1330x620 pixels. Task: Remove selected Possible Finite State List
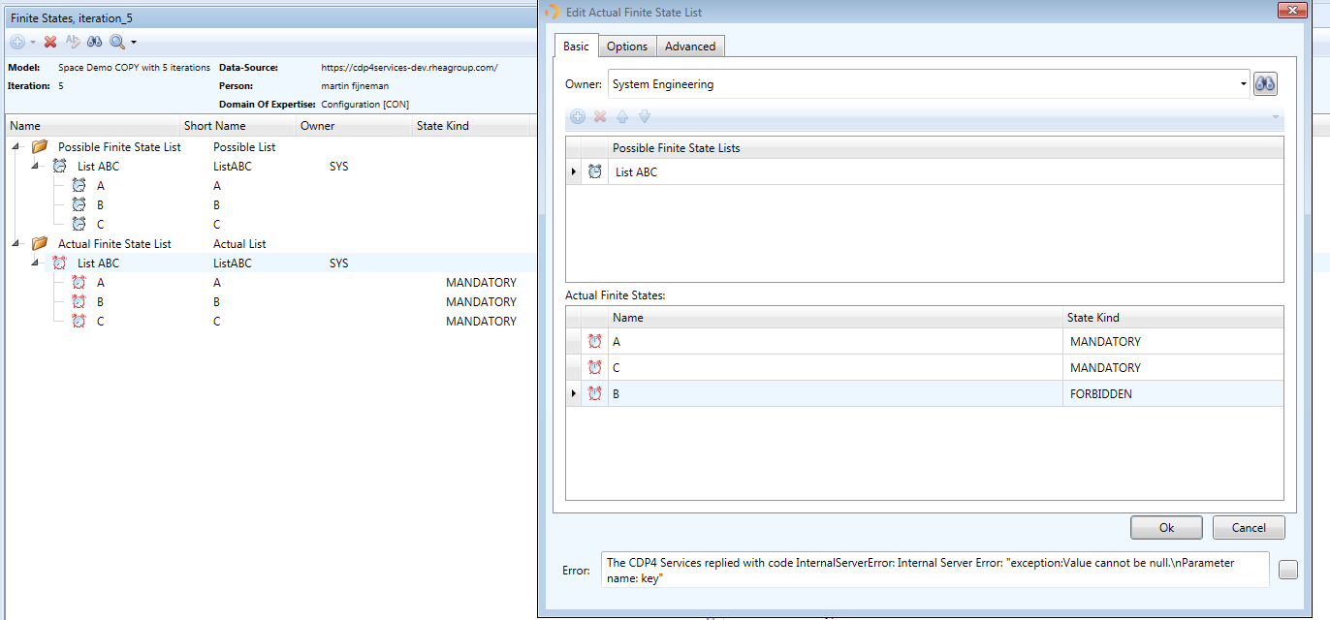coord(600,116)
